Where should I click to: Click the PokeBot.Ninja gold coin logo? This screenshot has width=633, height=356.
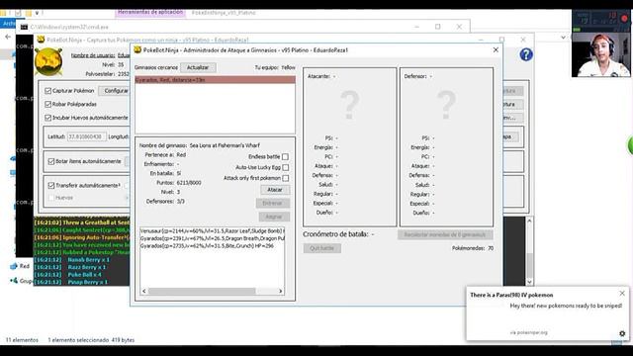click(48, 61)
